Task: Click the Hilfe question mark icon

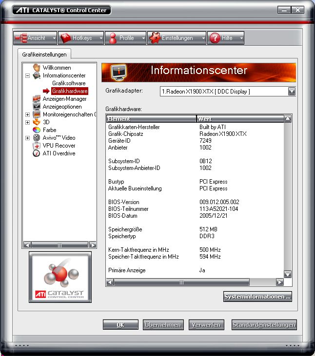Action: point(215,38)
